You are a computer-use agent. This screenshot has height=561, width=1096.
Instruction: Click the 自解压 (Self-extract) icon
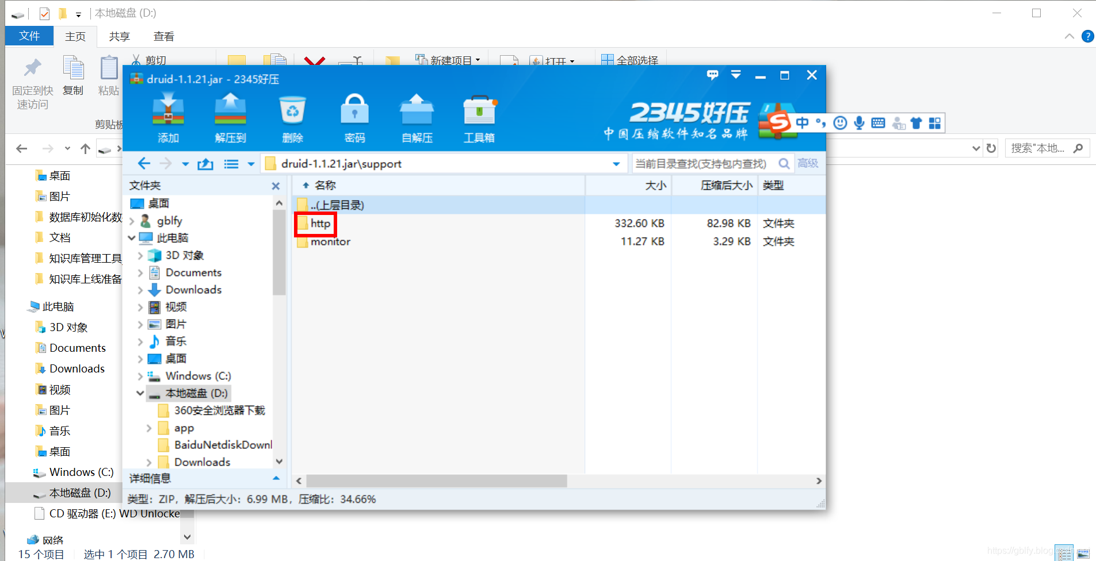[417, 118]
